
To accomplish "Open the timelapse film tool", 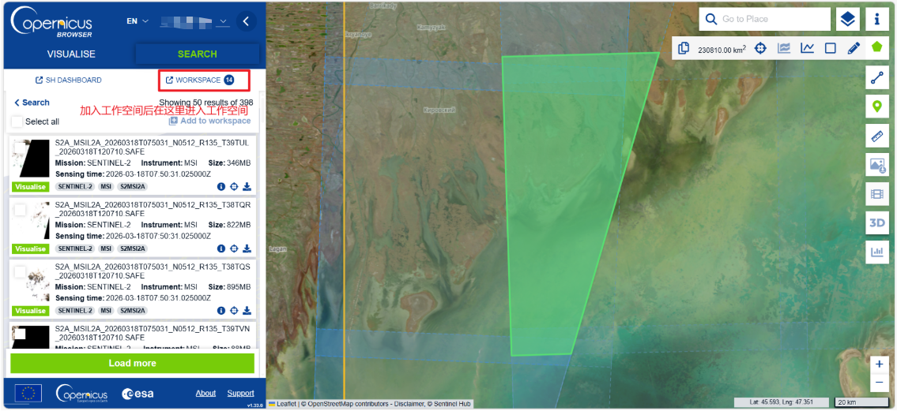I will [x=877, y=194].
